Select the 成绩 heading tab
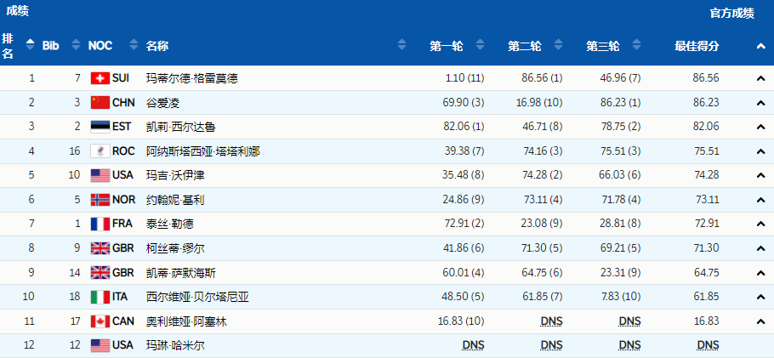This screenshot has height=358, width=774. pyautogui.click(x=17, y=11)
